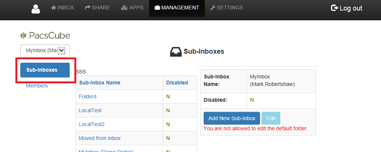This screenshot has width=381, height=152.
Task: Click the Disabled: N value in details panel
Action: (252, 100)
